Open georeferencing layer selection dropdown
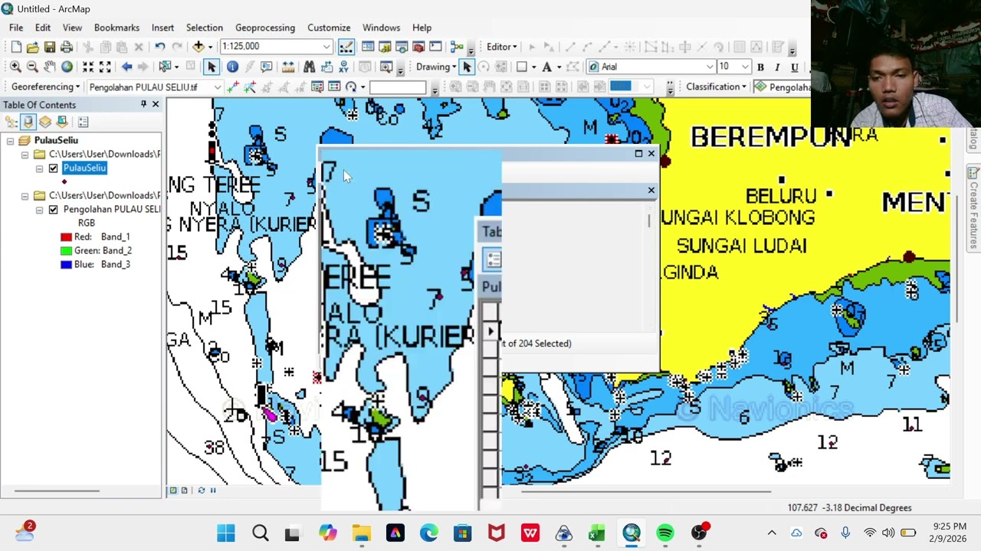 217,86
